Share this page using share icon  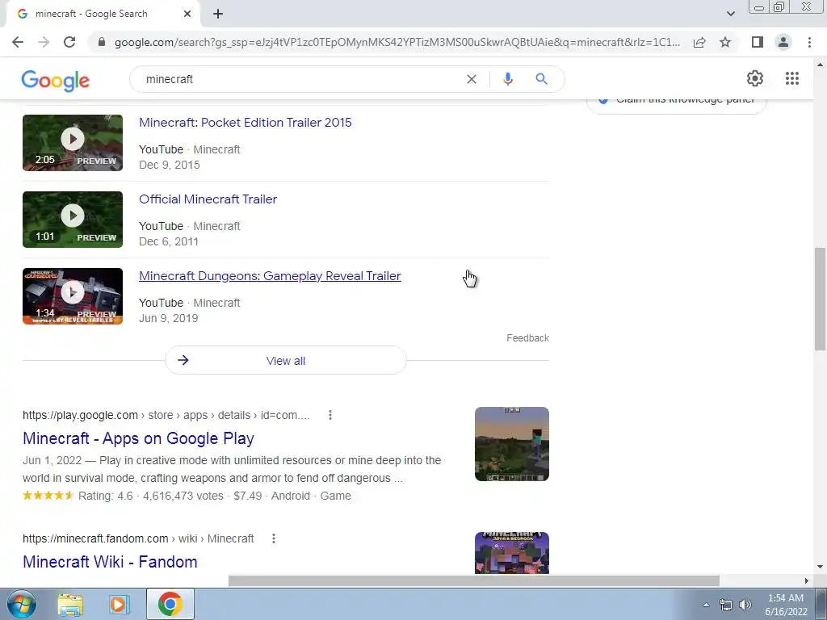[x=699, y=42]
